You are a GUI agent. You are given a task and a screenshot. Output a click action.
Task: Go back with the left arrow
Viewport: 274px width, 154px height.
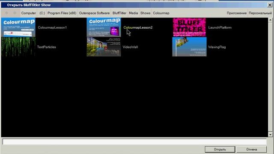(6, 13)
